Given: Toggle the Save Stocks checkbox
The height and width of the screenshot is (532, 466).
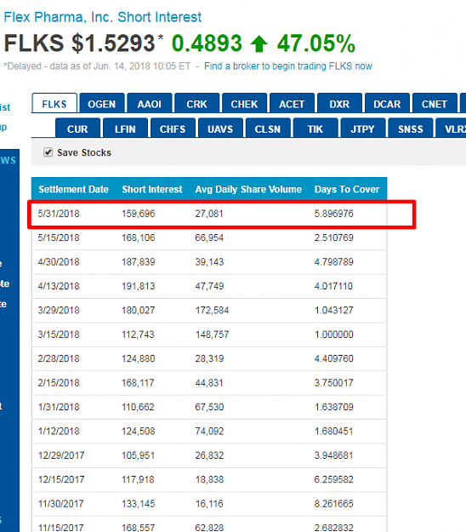Looking at the screenshot, I should tap(48, 152).
